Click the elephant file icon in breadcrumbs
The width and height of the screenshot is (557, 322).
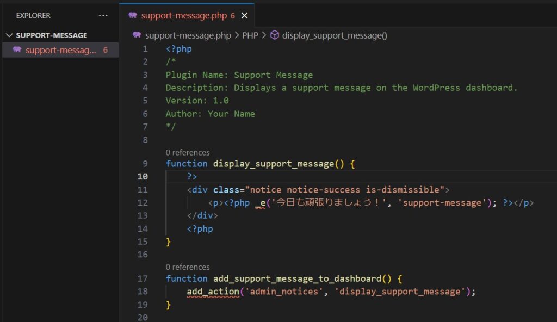pos(138,35)
